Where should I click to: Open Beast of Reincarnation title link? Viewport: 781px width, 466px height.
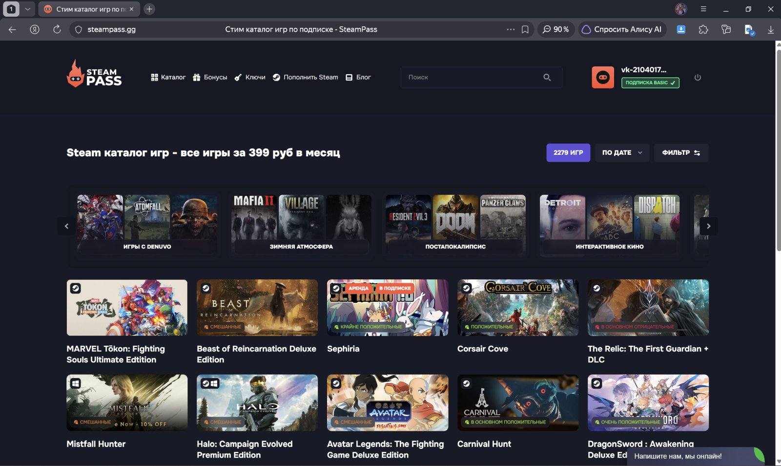[x=256, y=354]
